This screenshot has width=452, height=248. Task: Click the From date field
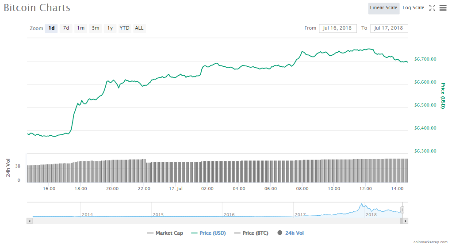[337, 28]
